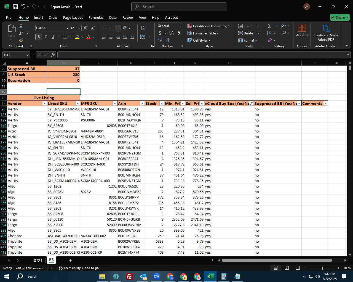Toggle Bold formatting

(x=39, y=37)
